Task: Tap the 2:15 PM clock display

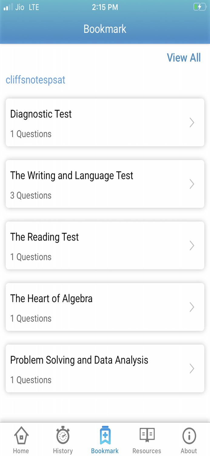Action: tap(105, 7)
